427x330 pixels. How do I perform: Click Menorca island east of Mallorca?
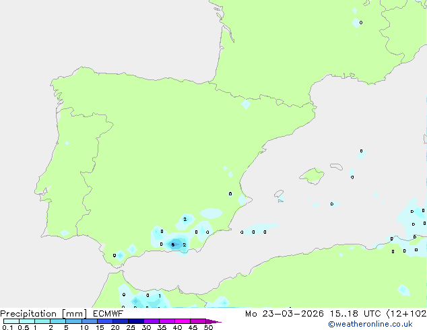click(x=336, y=166)
